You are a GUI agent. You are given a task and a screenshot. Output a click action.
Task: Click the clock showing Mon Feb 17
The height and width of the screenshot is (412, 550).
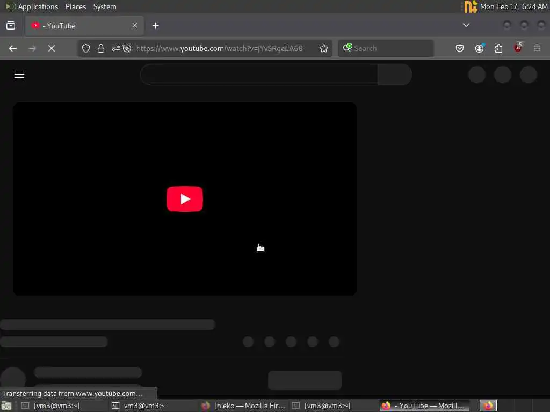point(513,6)
